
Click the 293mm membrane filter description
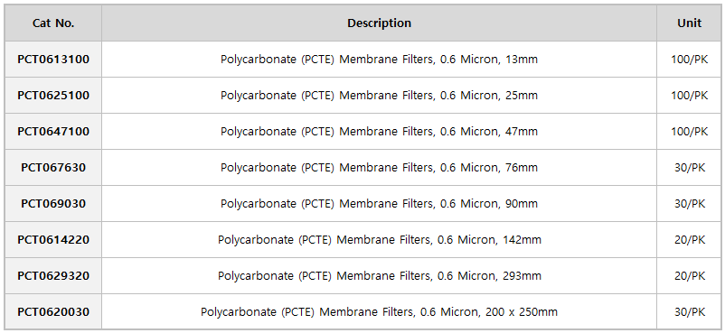coord(379,276)
